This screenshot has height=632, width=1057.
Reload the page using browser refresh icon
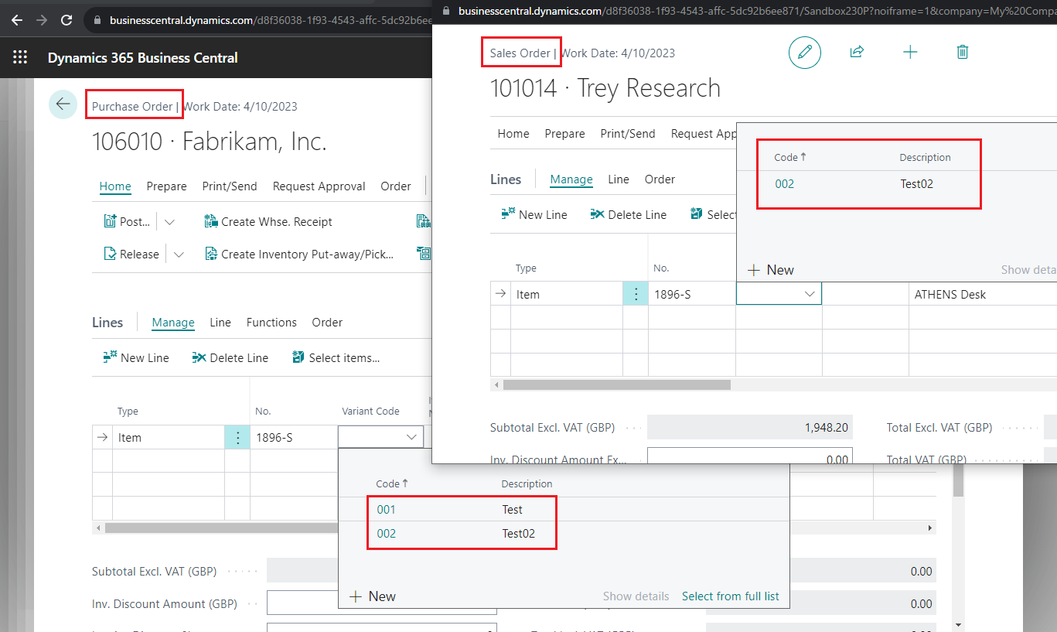click(66, 20)
